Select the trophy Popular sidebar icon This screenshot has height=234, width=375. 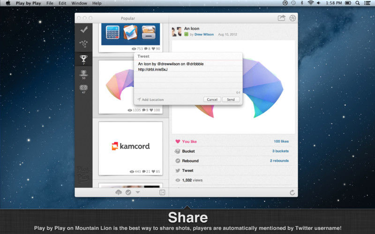click(83, 59)
